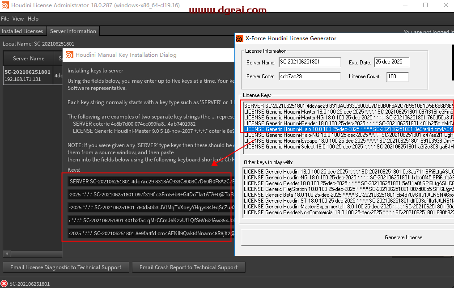Click the Server Code input field
The width and height of the screenshot is (454, 288).
tap(310, 77)
